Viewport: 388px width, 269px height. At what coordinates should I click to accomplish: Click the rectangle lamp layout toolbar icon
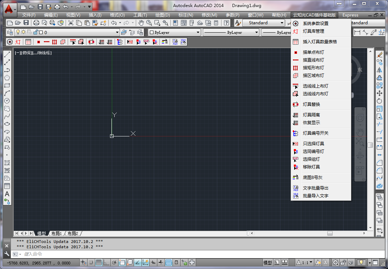pos(54,42)
